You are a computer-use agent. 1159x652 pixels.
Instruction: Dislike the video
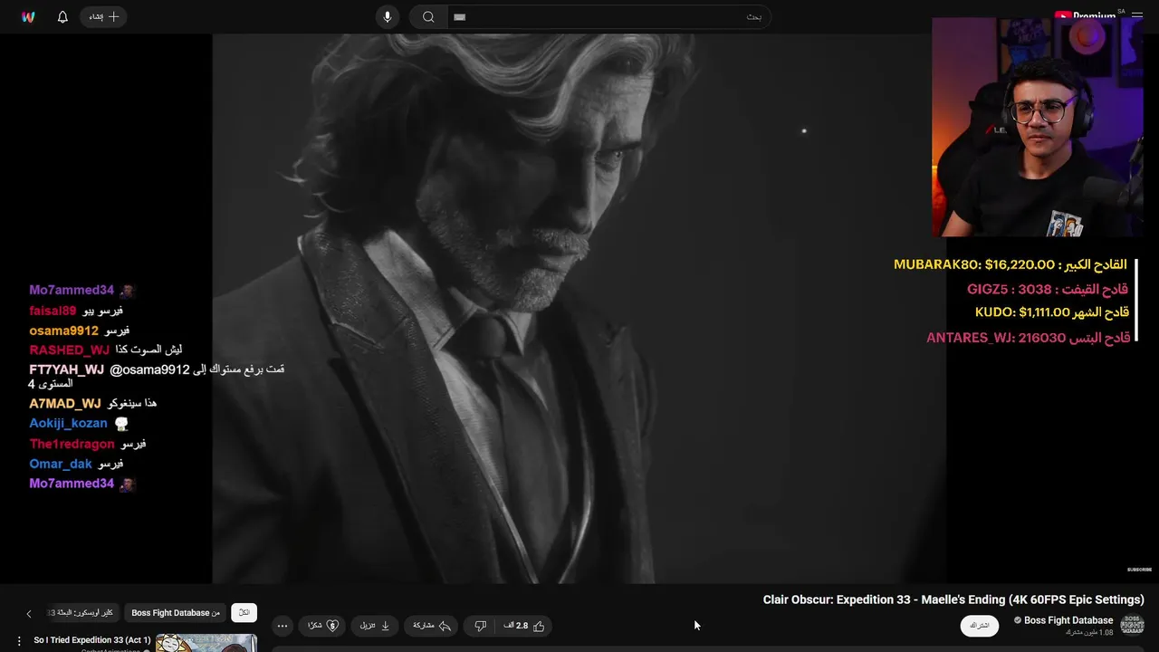(481, 626)
